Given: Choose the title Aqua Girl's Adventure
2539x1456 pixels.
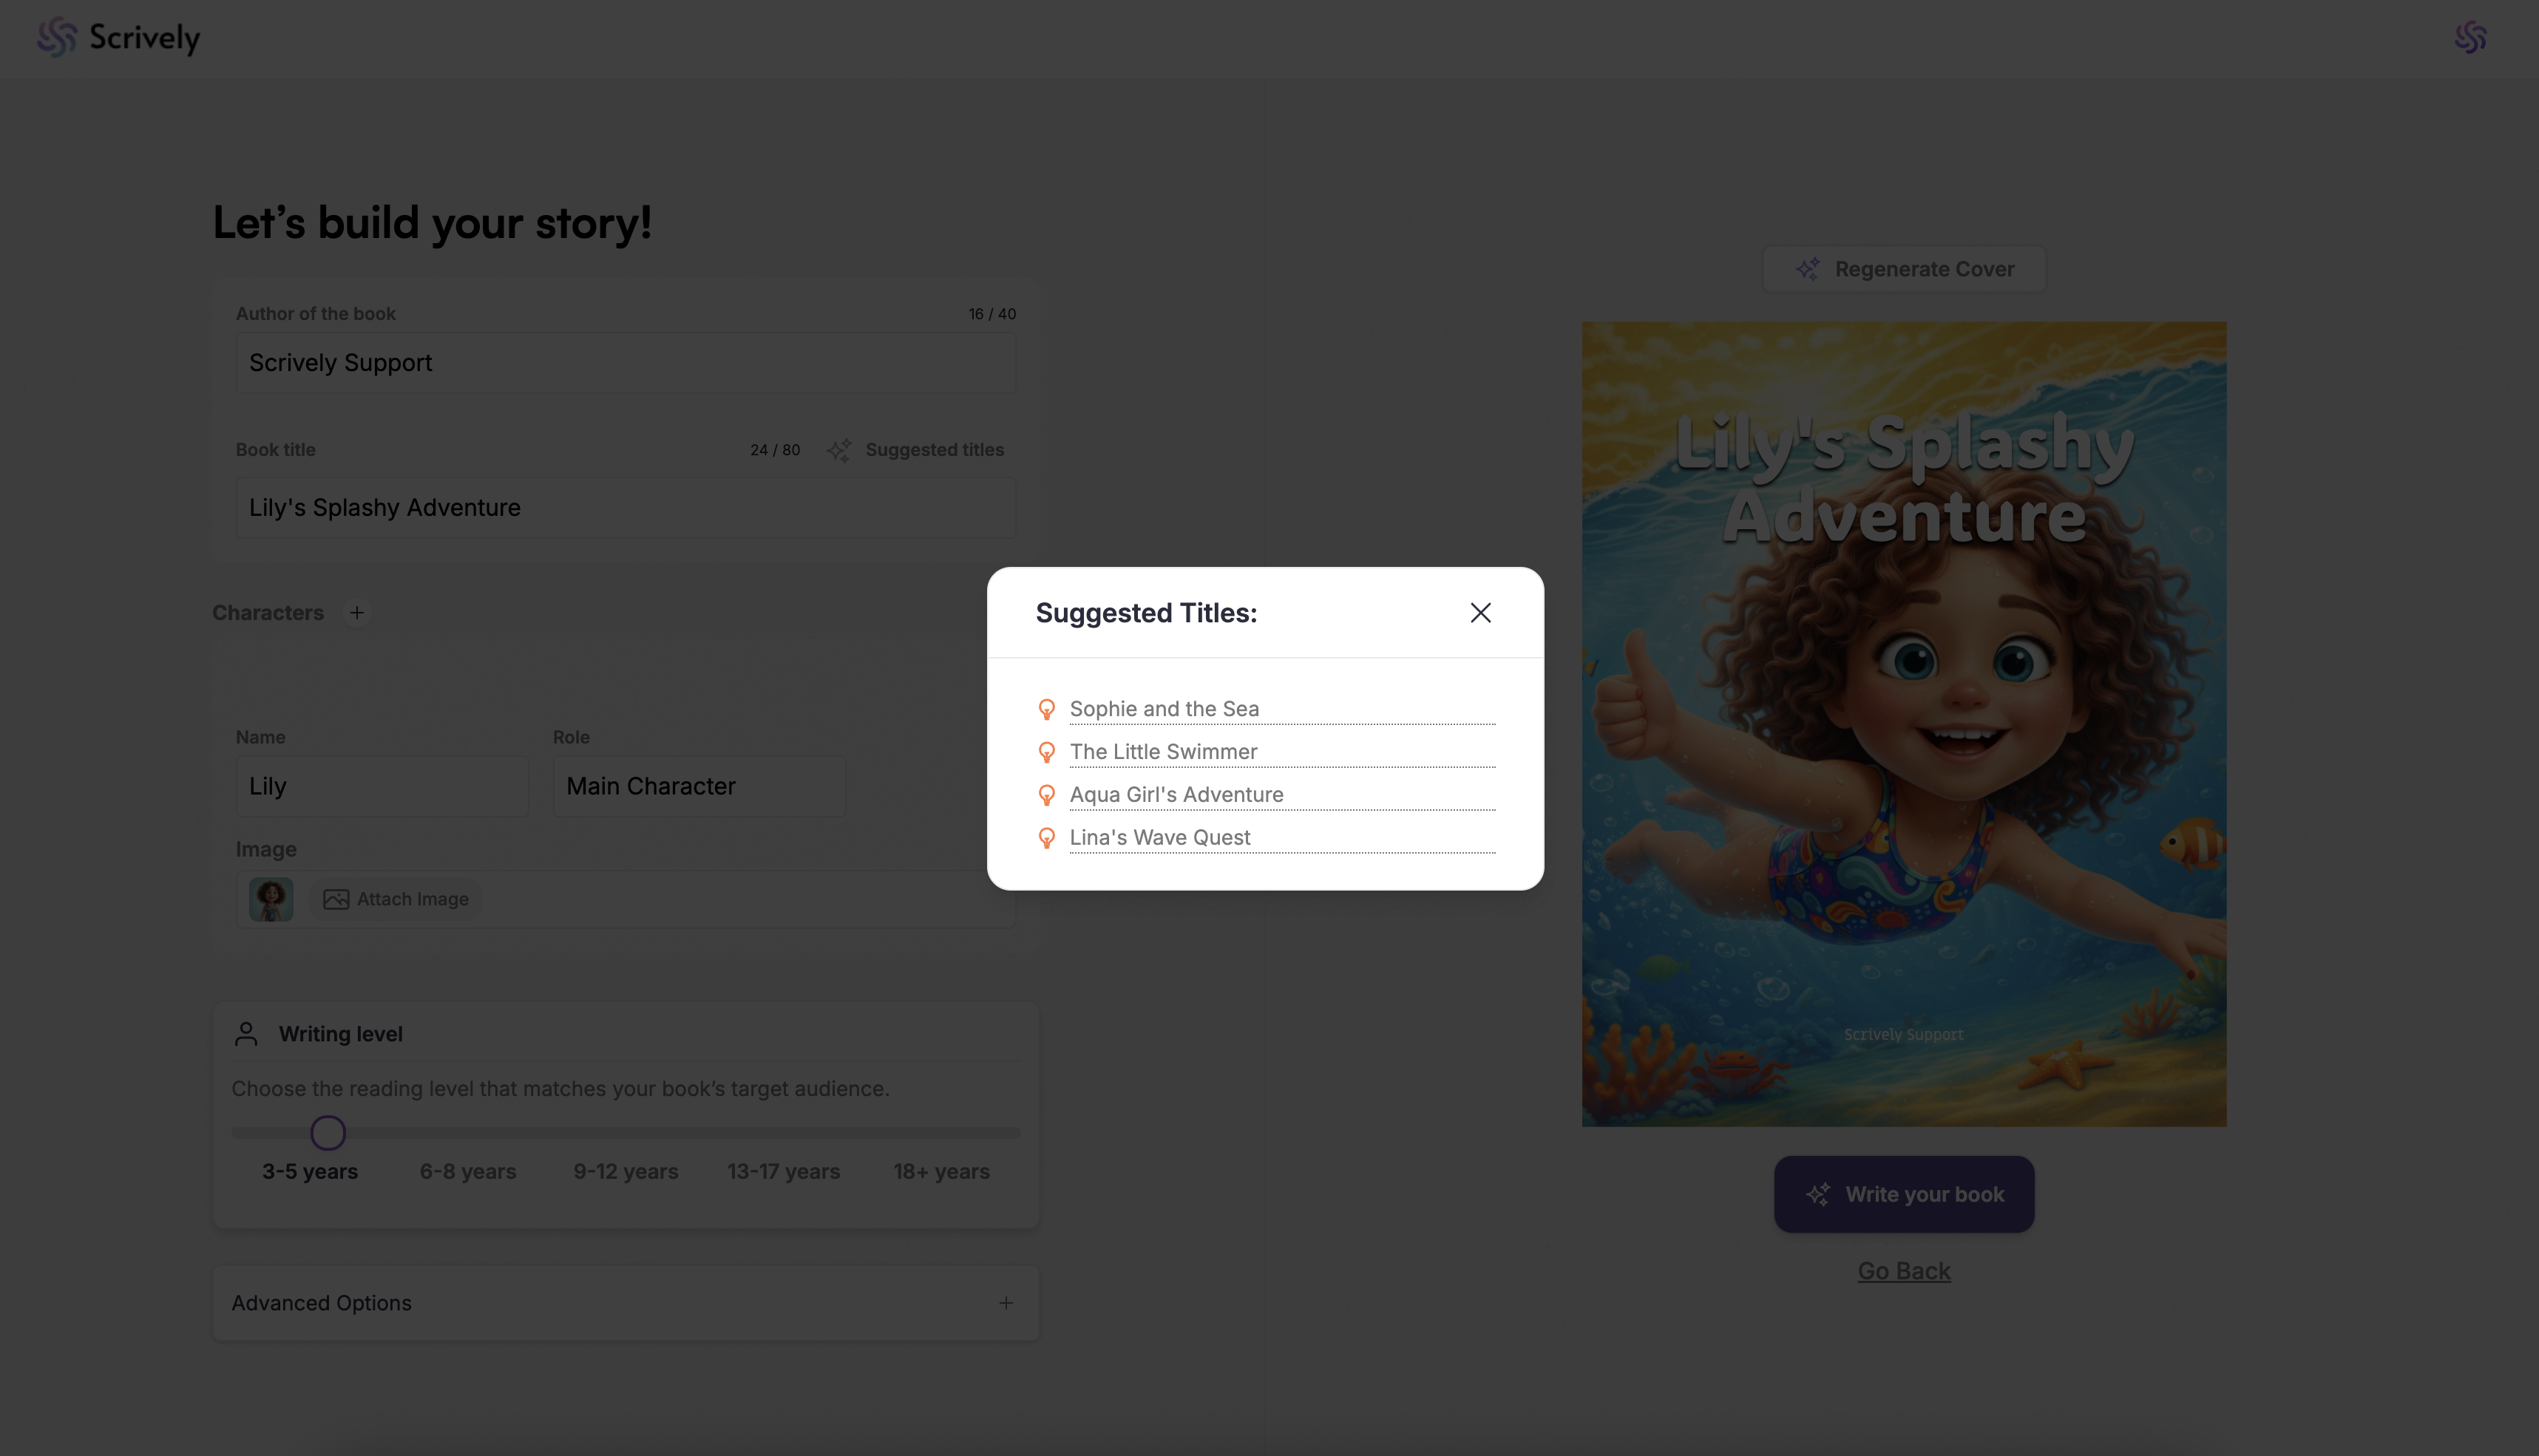Looking at the screenshot, I should 1176,794.
